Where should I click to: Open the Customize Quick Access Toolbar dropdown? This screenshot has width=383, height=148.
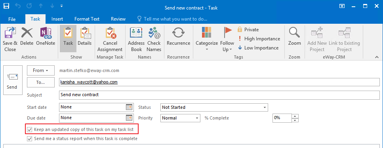tap(61, 6)
